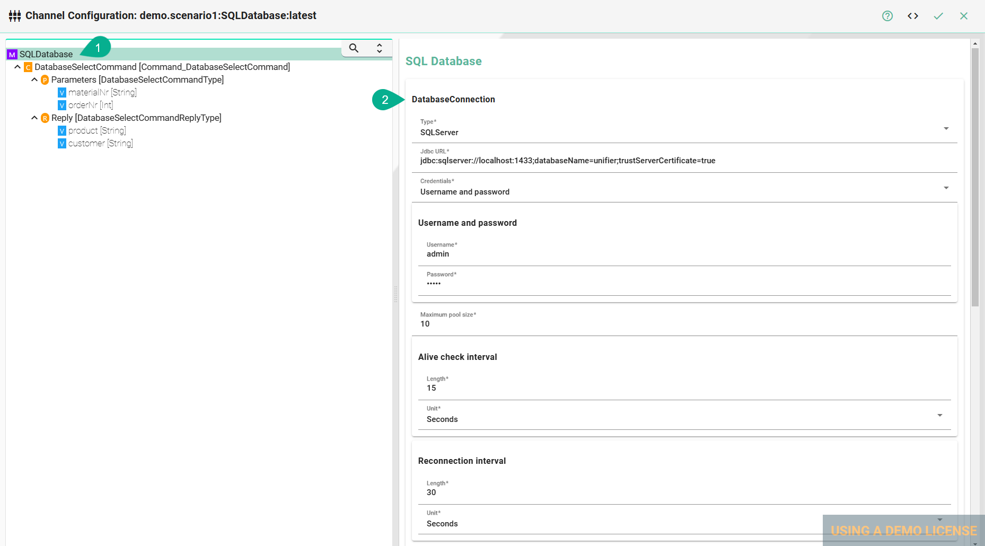The image size is (985, 546).
Task: Select customer [String] tree item
Action: click(100, 143)
